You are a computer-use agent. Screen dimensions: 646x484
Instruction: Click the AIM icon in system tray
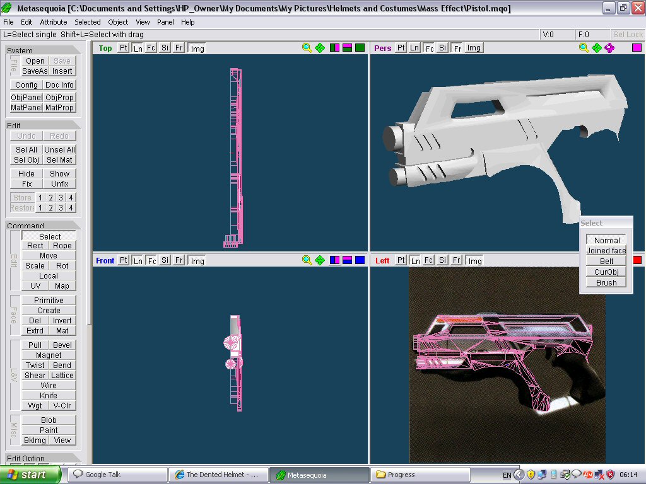[588, 475]
